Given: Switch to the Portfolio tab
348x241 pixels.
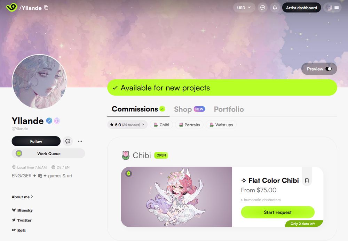Looking at the screenshot, I should point(229,109).
